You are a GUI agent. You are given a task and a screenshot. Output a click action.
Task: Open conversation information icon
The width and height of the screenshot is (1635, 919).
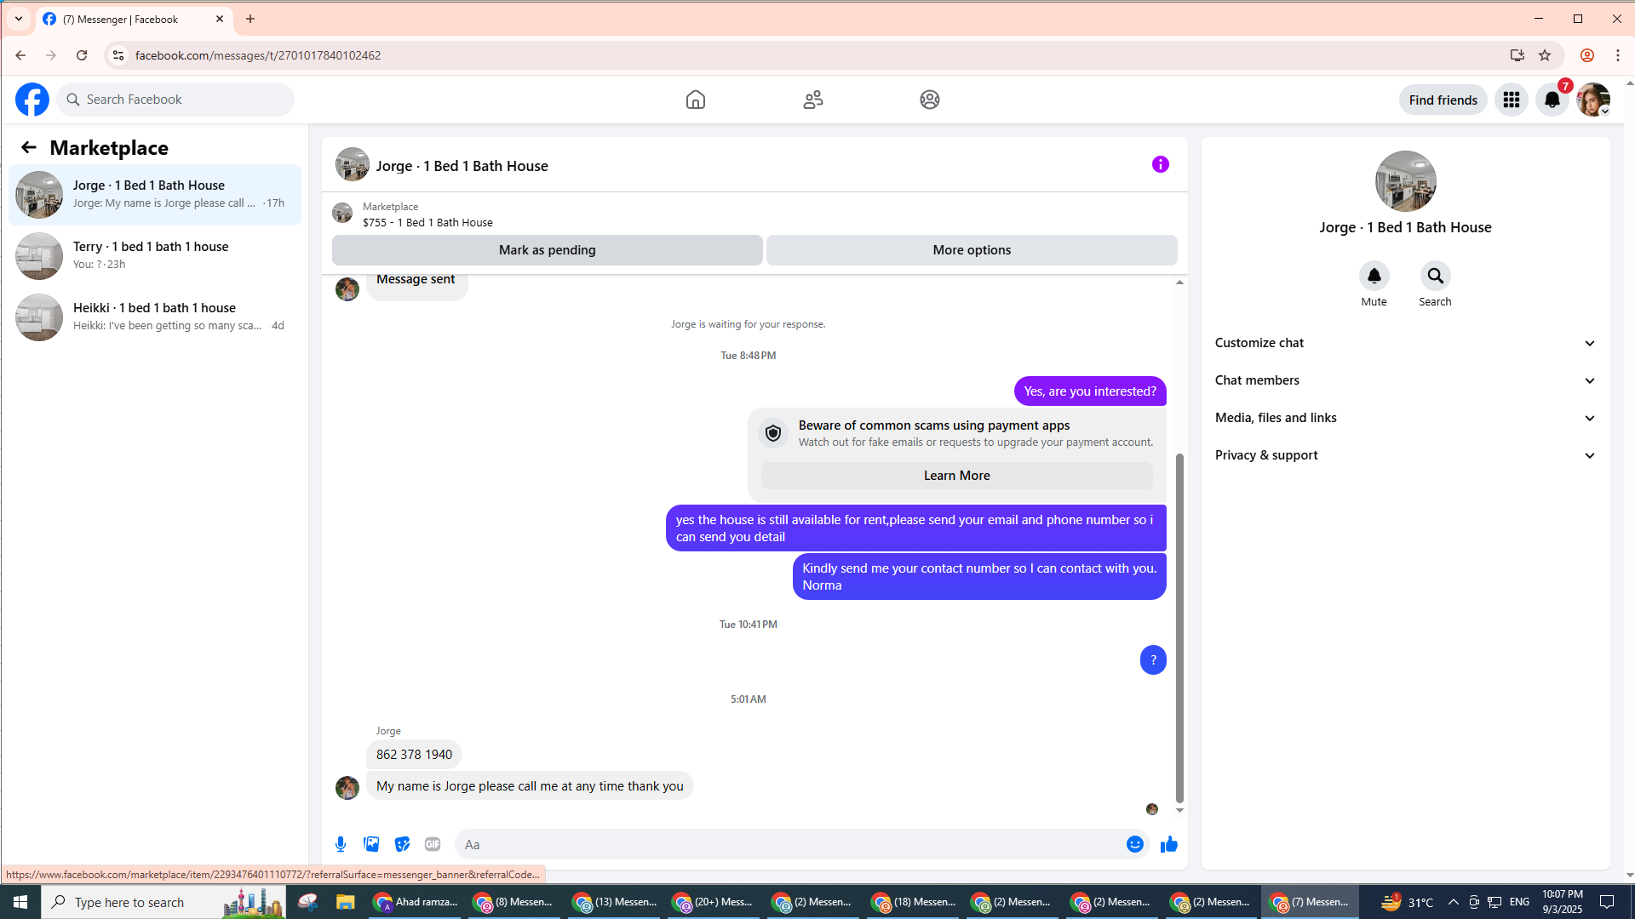pos(1161,164)
